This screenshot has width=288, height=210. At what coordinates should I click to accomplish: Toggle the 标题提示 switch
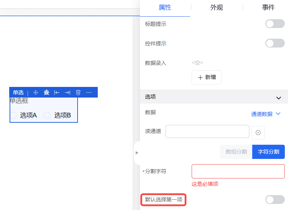point(275,24)
